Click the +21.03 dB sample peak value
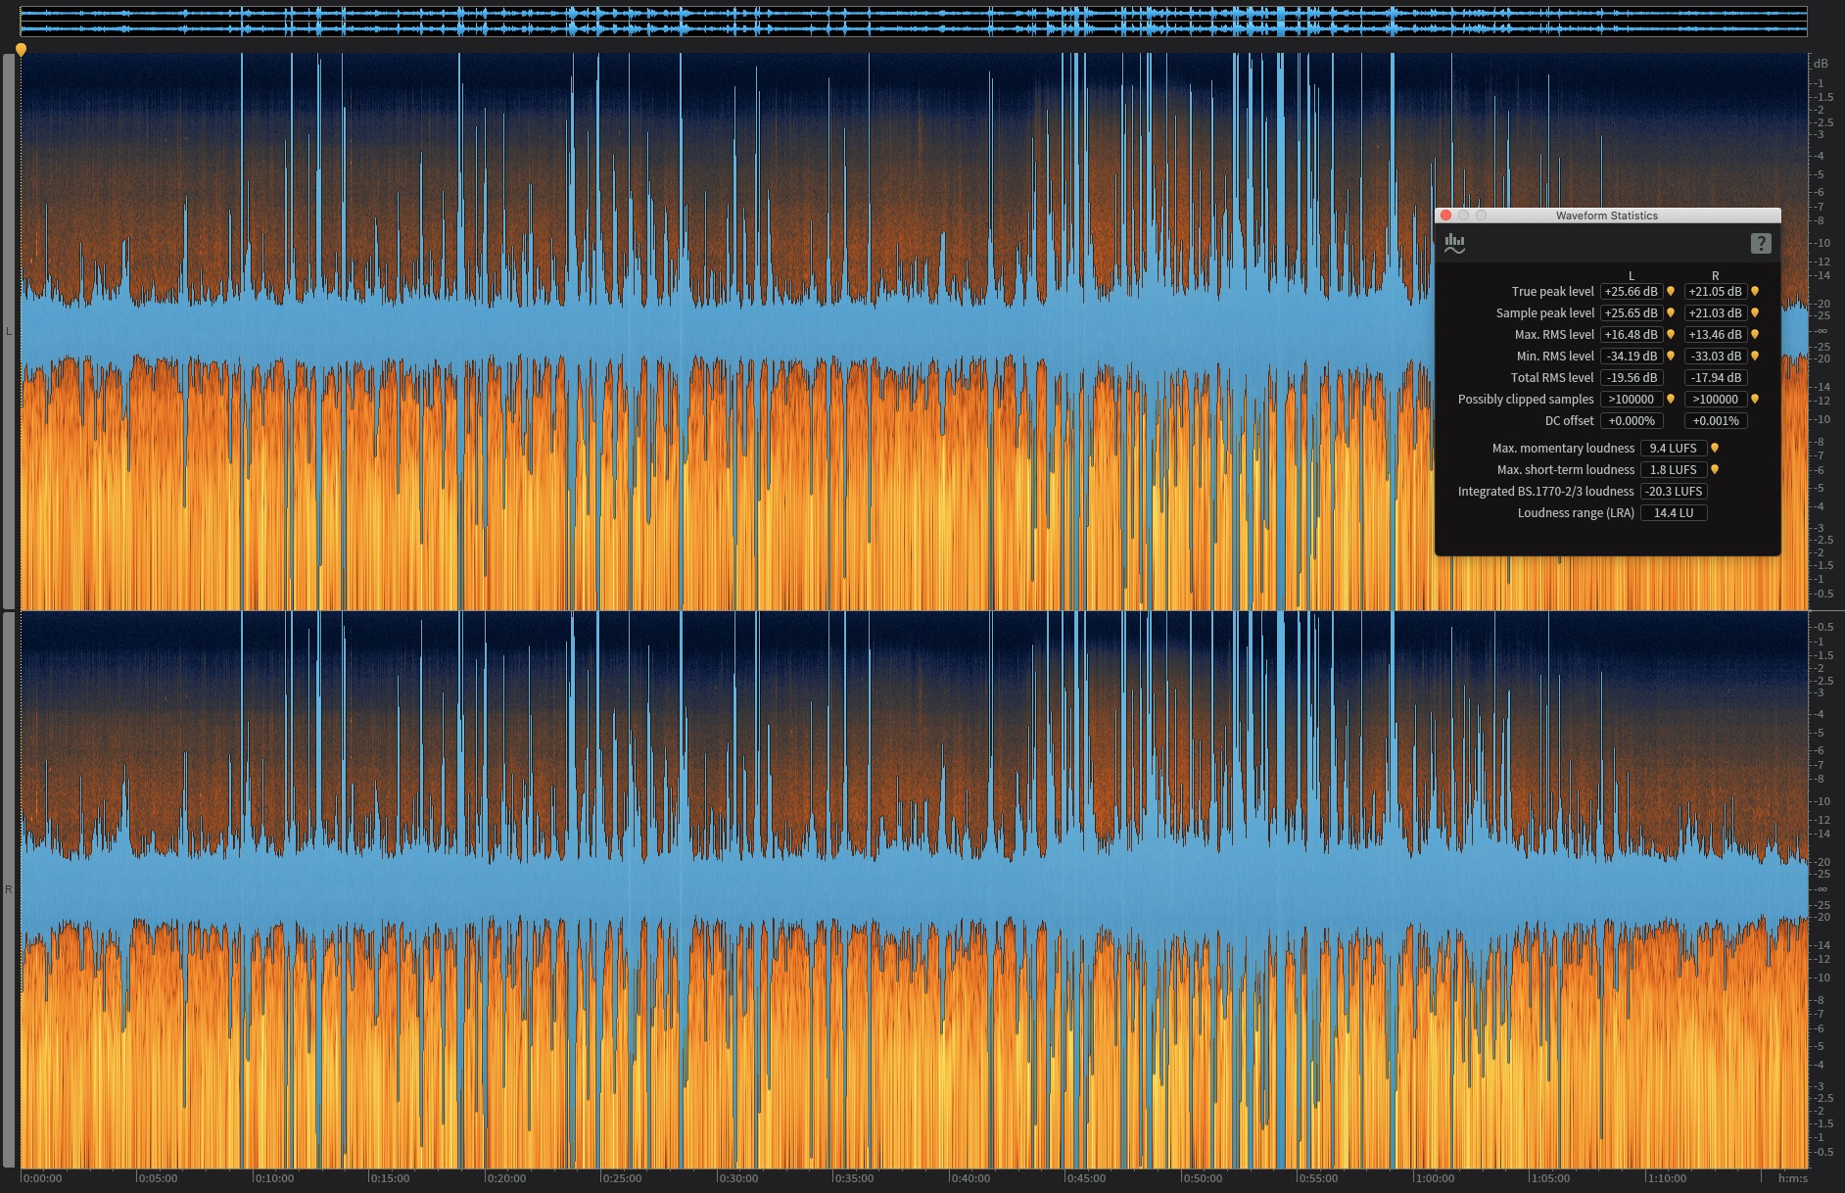1845x1193 pixels. [x=1716, y=312]
